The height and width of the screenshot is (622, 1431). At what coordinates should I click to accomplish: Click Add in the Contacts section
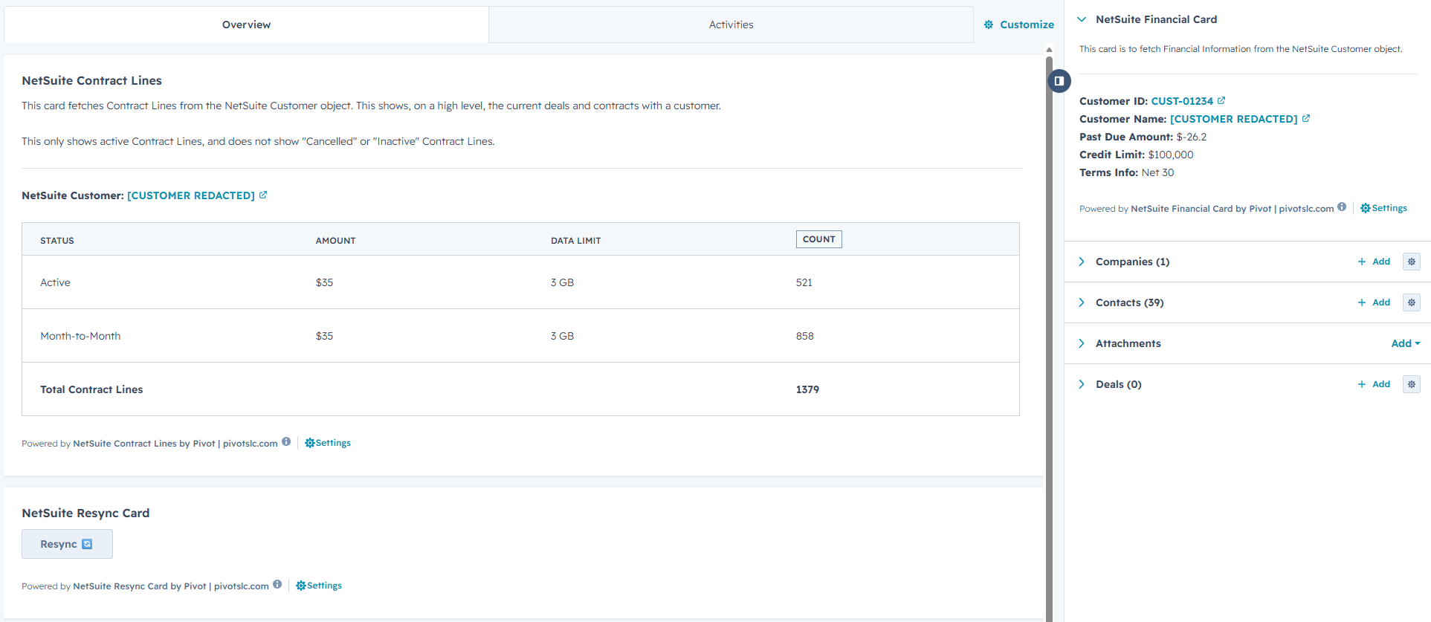1374,302
